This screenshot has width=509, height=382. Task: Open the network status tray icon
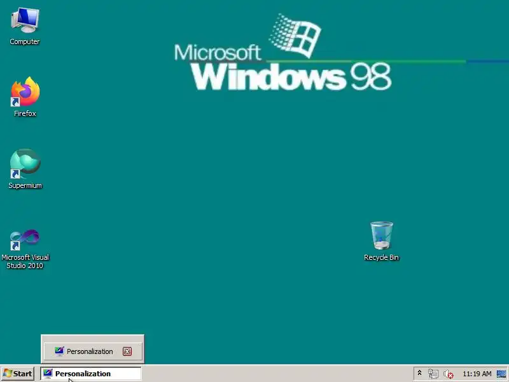433,374
